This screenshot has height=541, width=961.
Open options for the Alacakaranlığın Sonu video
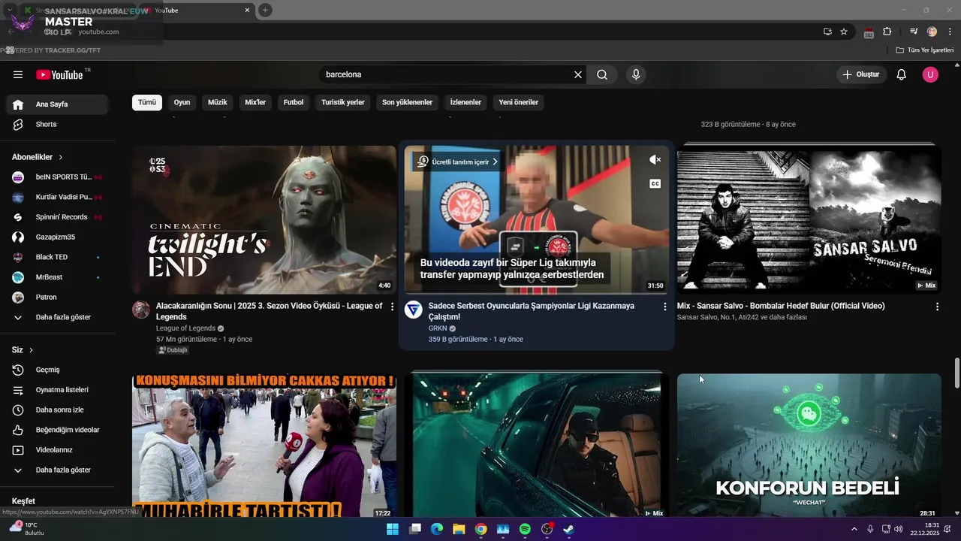click(392, 307)
